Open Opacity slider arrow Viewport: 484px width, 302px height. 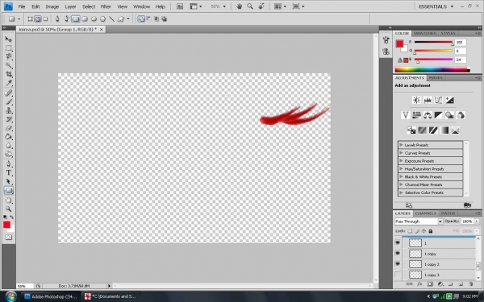pos(477,221)
